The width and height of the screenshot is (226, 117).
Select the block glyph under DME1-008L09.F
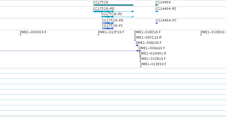click(x=137, y=45)
